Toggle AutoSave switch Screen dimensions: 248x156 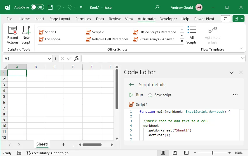coord(37,7)
